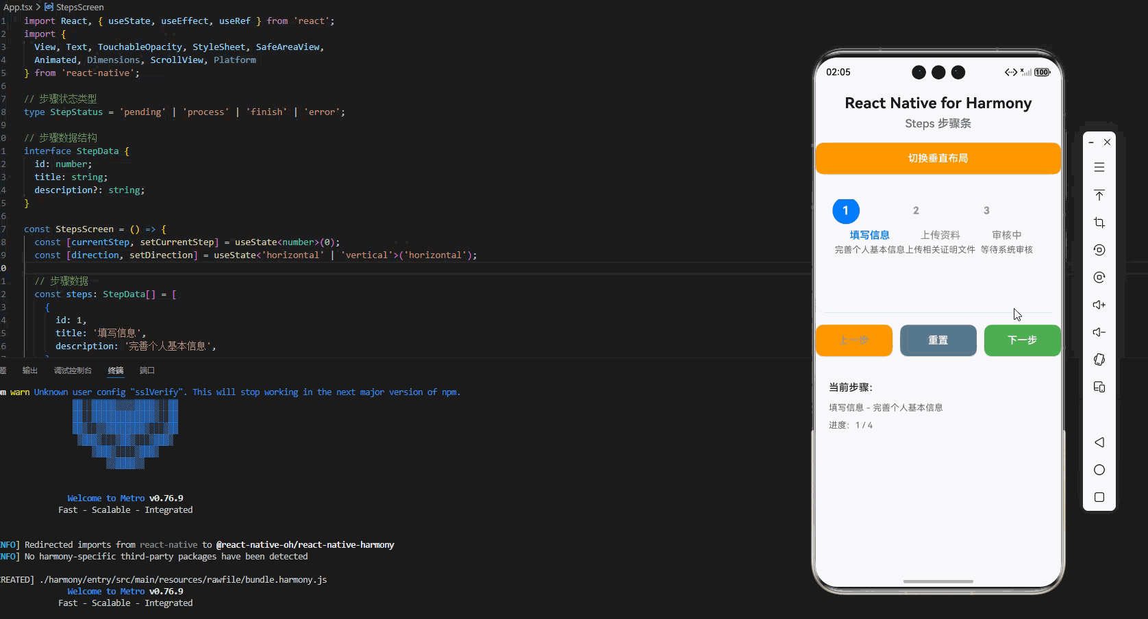The height and width of the screenshot is (619, 1148).
Task: Click the emulator shake device icon
Action: click(1099, 359)
